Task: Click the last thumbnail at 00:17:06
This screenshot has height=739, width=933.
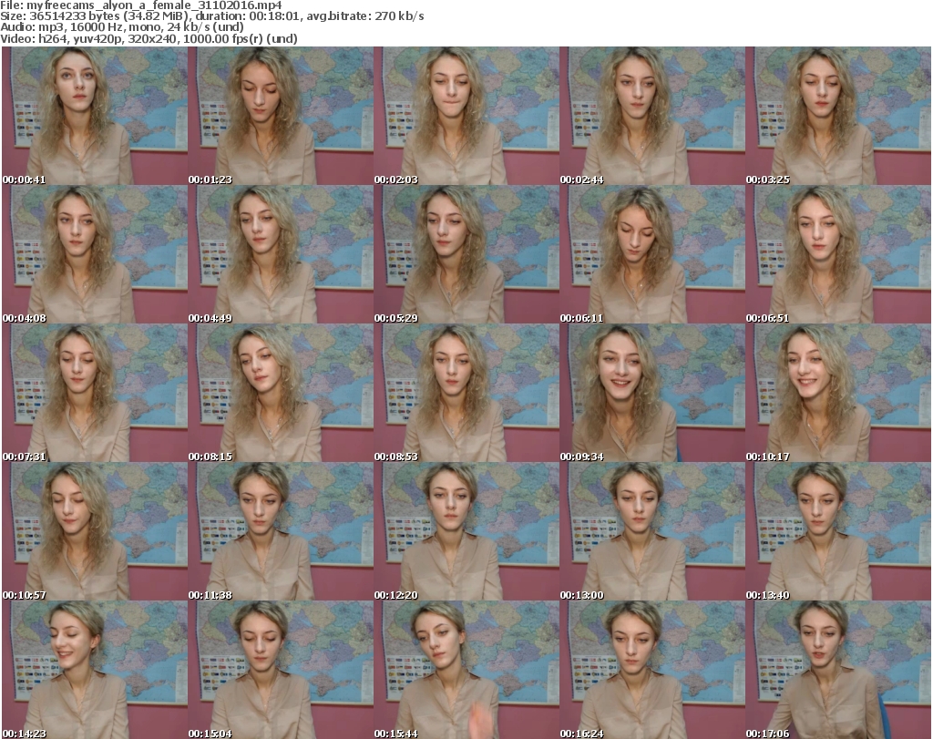Action: [x=838, y=670]
